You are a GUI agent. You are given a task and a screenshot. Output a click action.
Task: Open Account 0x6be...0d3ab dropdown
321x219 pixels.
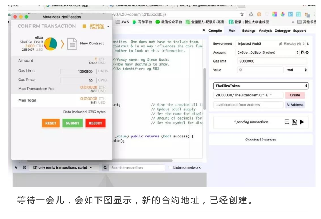[x=267, y=52]
